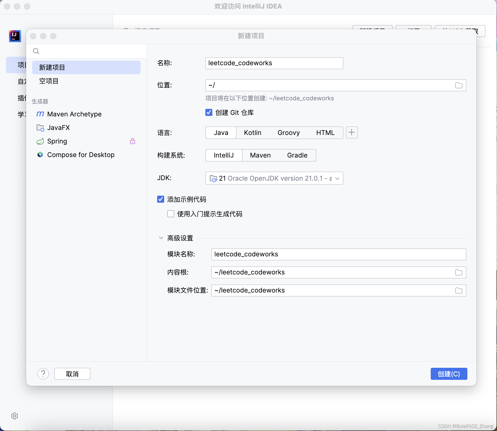Select 空项目 in the left list
The image size is (497, 431).
pyautogui.click(x=86, y=81)
